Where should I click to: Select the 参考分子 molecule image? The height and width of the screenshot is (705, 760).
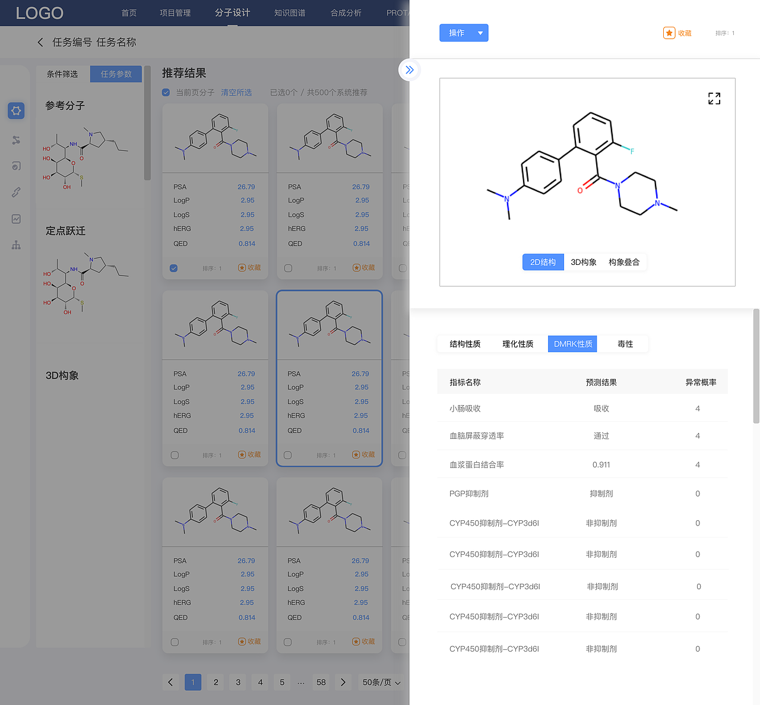[85, 157]
